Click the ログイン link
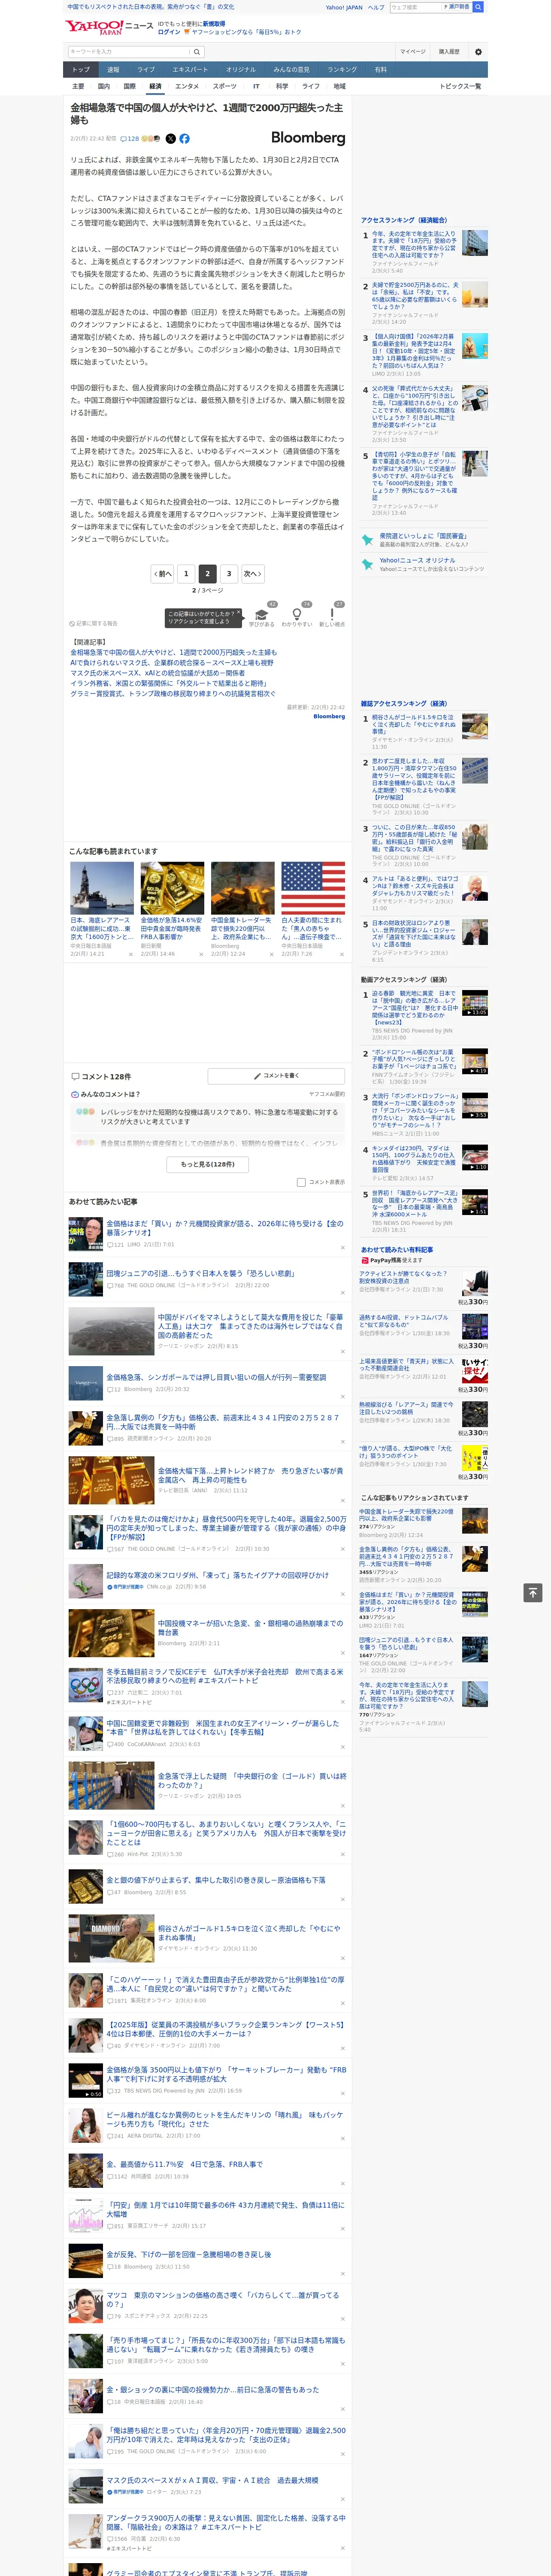This screenshot has height=2576, width=551. [x=169, y=32]
